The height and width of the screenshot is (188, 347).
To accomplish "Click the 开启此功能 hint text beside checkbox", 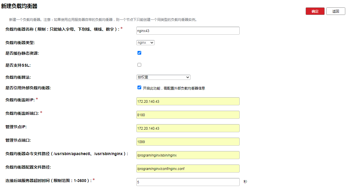I will [x=174, y=88].
